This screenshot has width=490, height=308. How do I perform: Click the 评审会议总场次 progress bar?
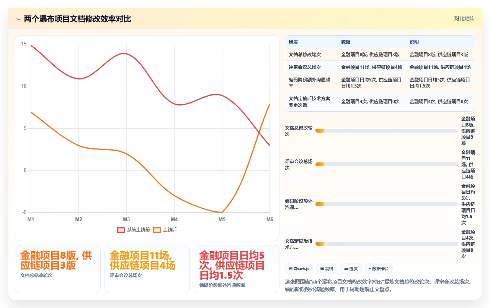[x=387, y=164]
